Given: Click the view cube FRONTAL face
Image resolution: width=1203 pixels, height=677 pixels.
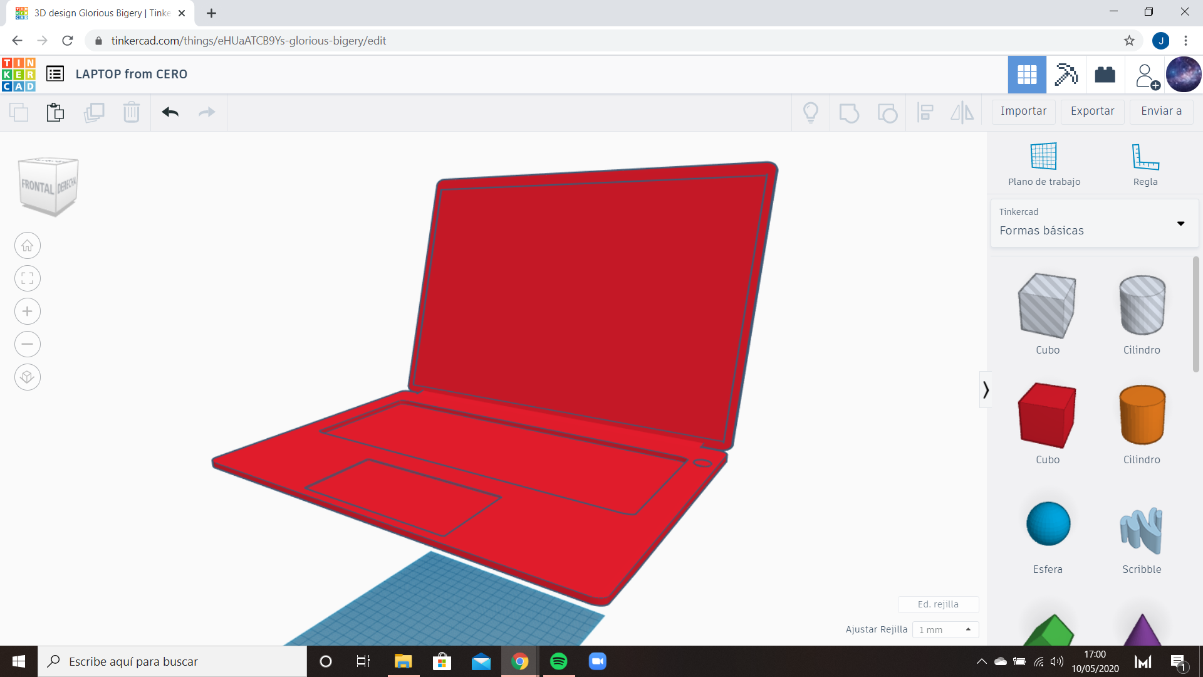Looking at the screenshot, I should 38,186.
